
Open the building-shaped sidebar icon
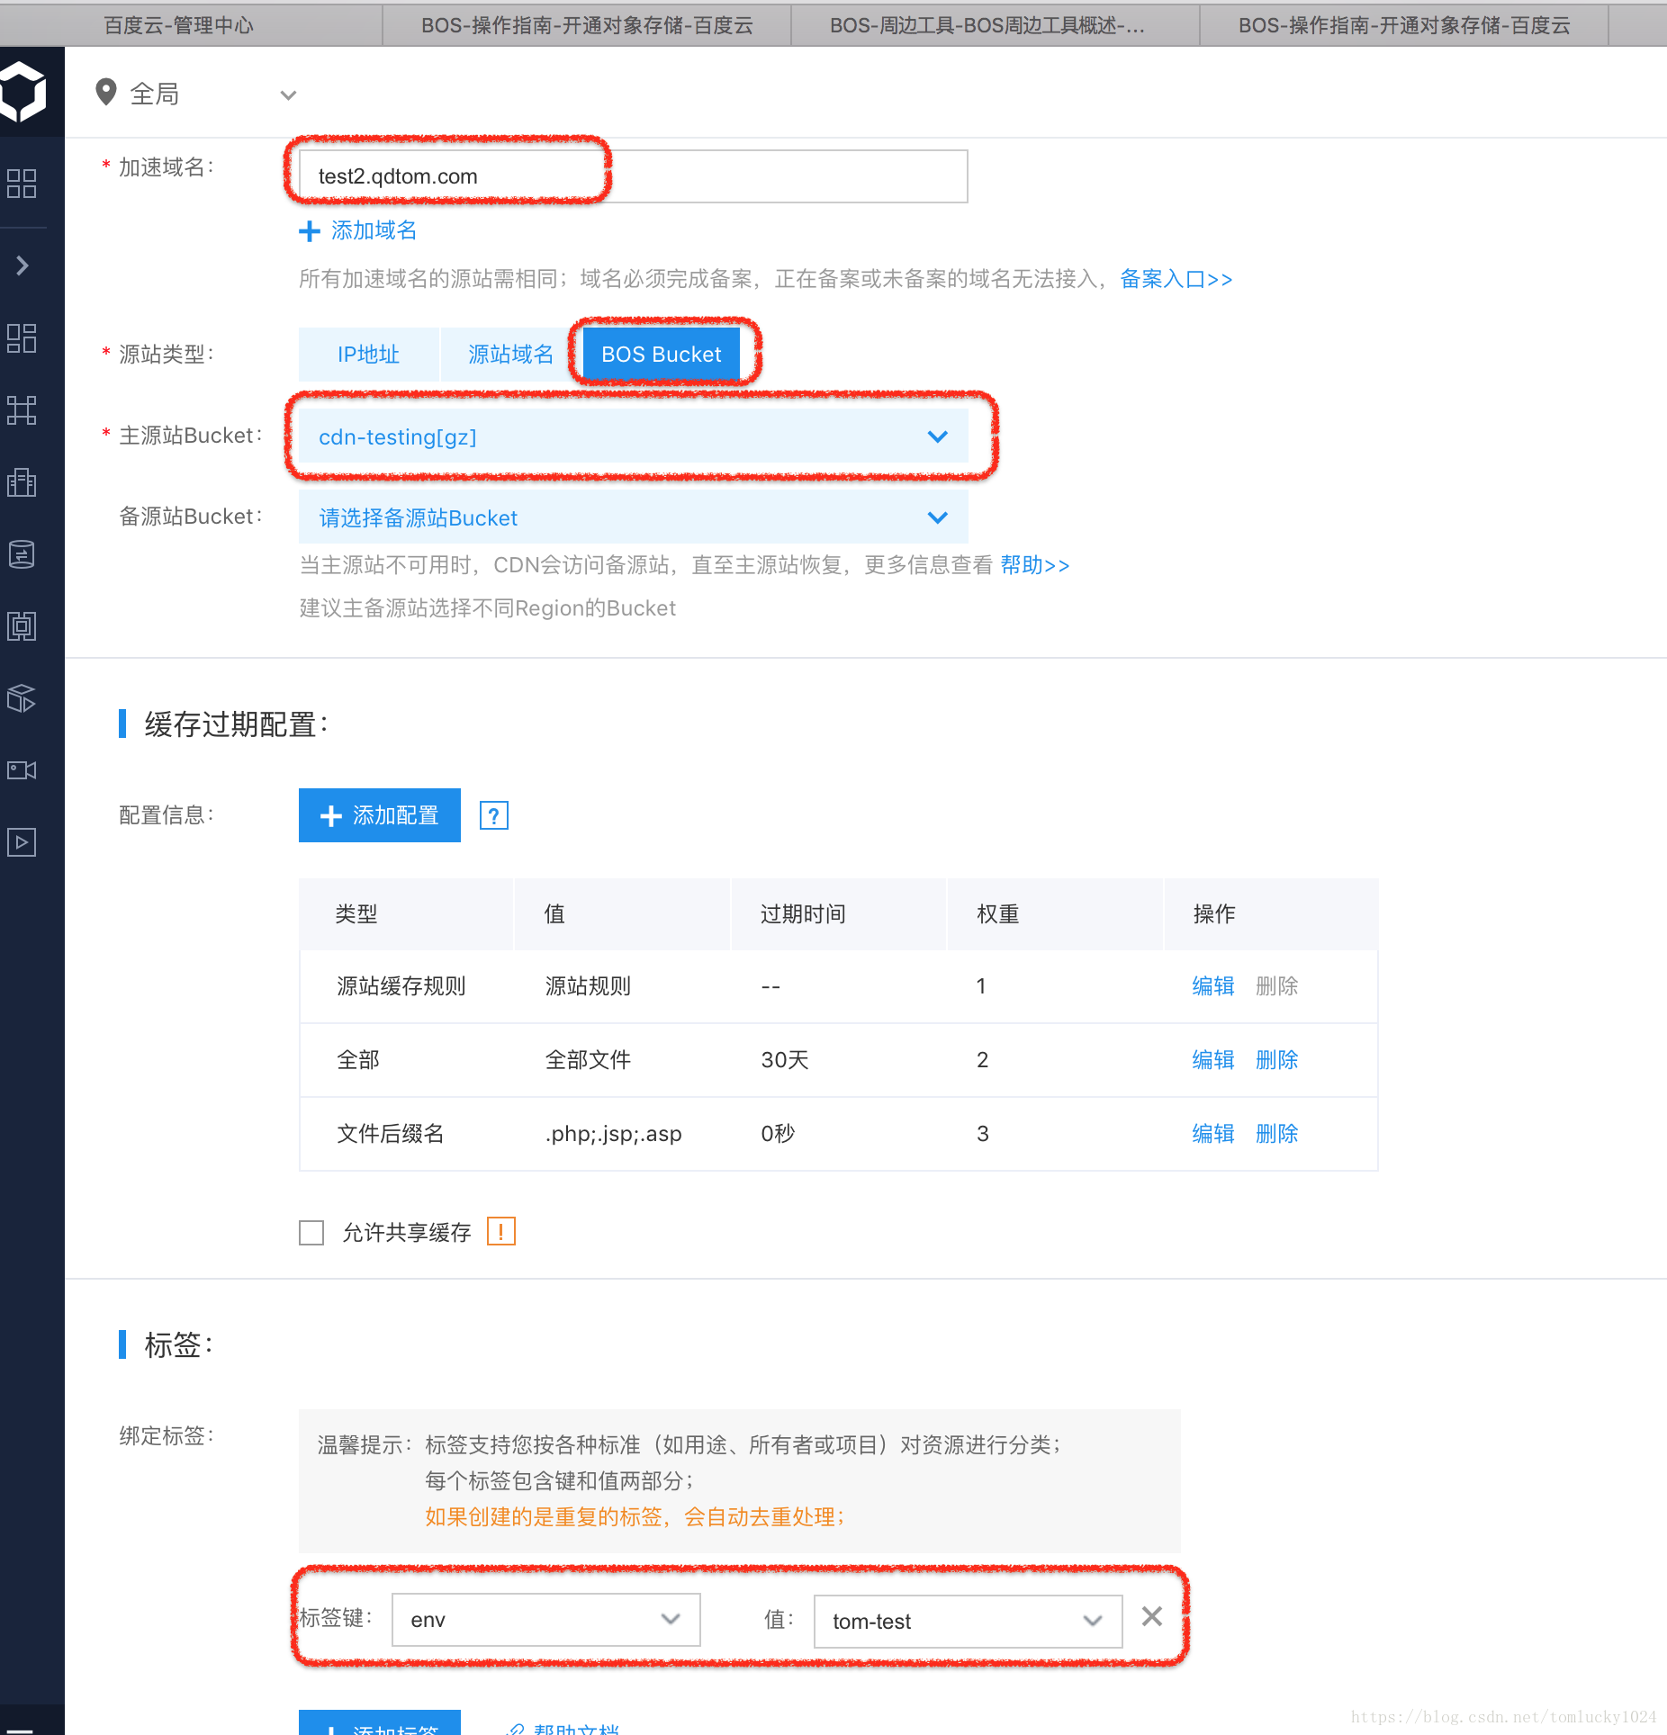tap(22, 482)
